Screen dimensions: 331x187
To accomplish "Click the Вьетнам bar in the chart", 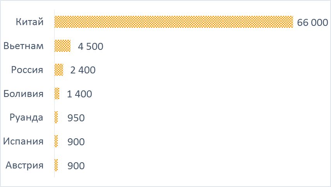I will (x=62, y=46).
